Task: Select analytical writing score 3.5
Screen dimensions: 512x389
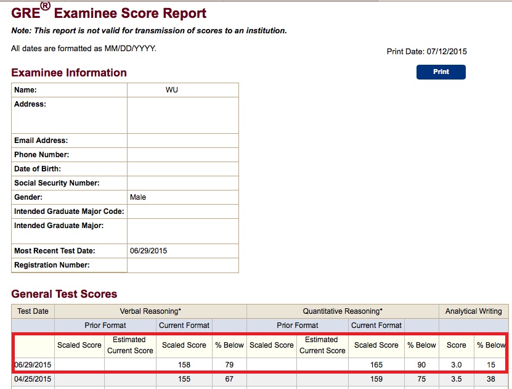Action: coord(456,379)
